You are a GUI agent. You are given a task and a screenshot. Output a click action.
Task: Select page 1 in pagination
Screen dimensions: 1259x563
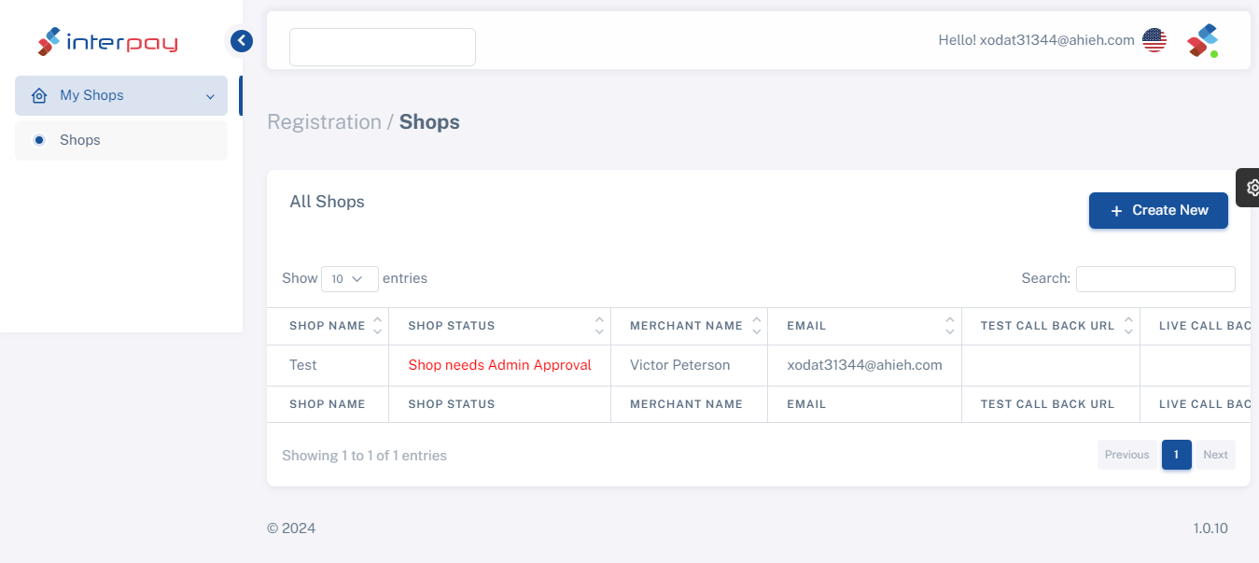point(1176,455)
